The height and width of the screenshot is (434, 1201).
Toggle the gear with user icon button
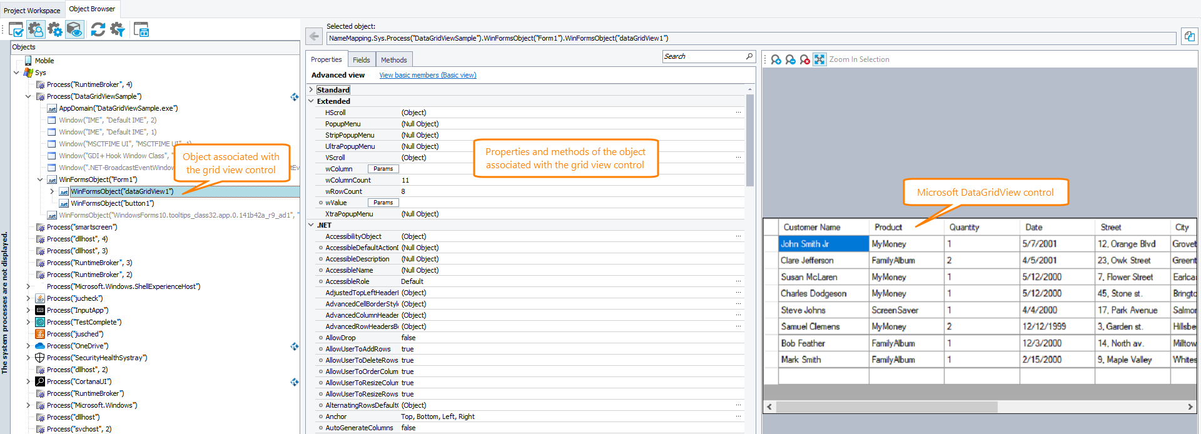pos(36,29)
